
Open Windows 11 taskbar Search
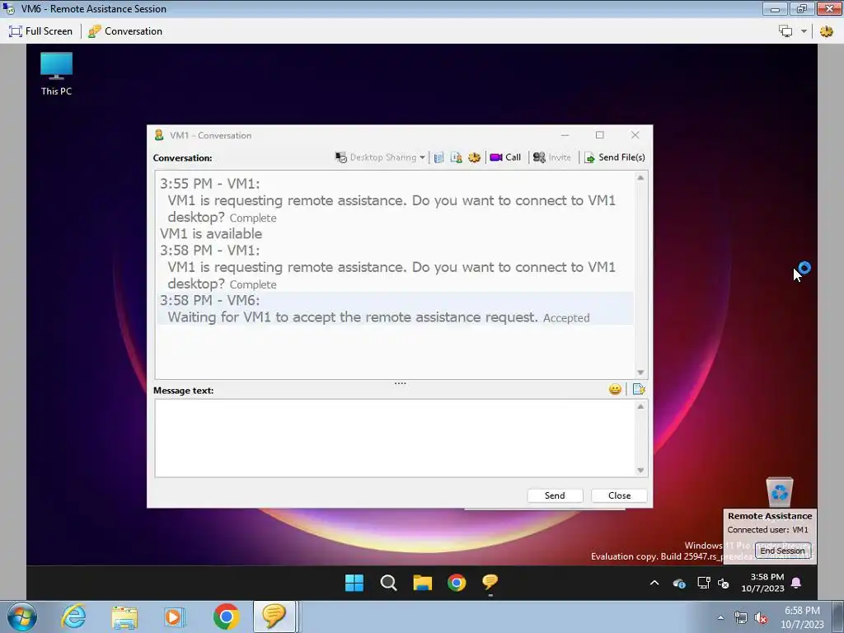coord(388,583)
